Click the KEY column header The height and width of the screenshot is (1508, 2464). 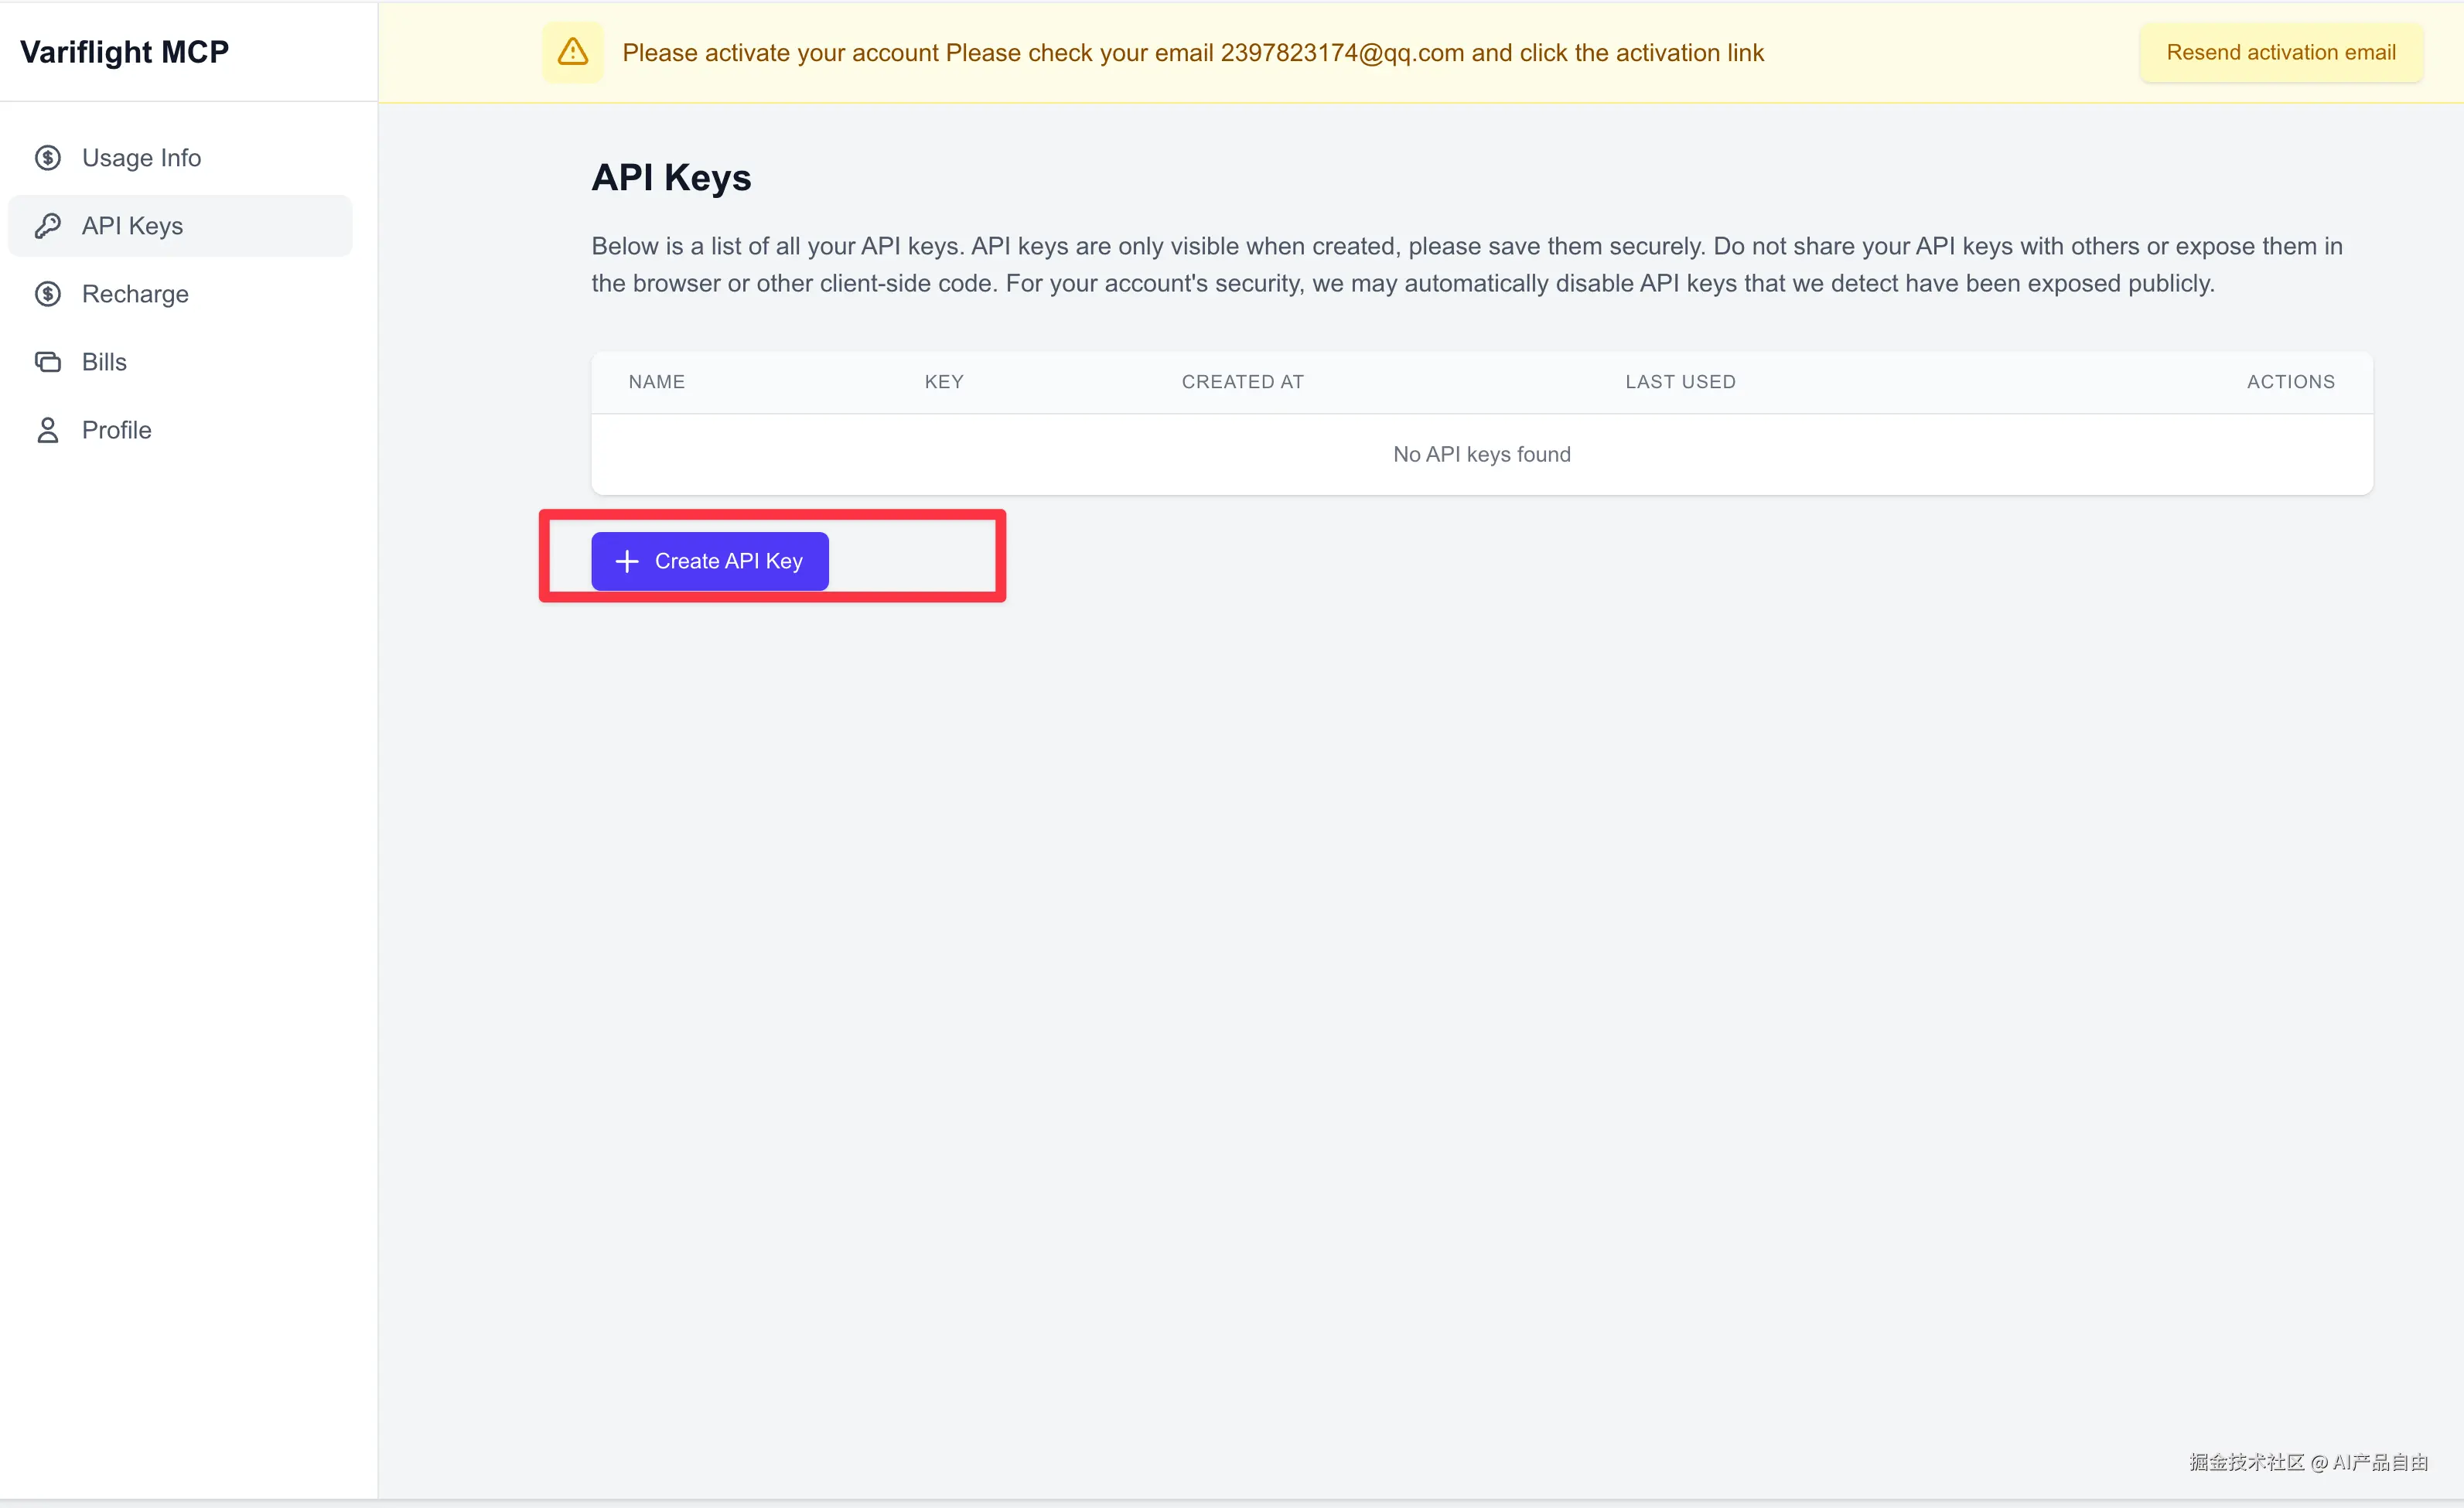[943, 382]
